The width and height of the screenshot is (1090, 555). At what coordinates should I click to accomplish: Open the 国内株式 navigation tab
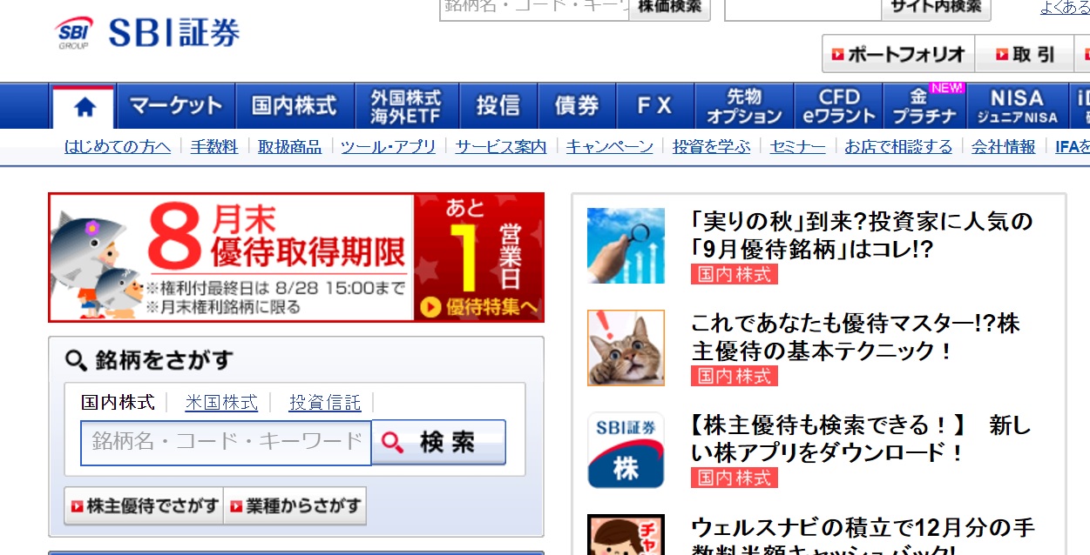tap(295, 107)
